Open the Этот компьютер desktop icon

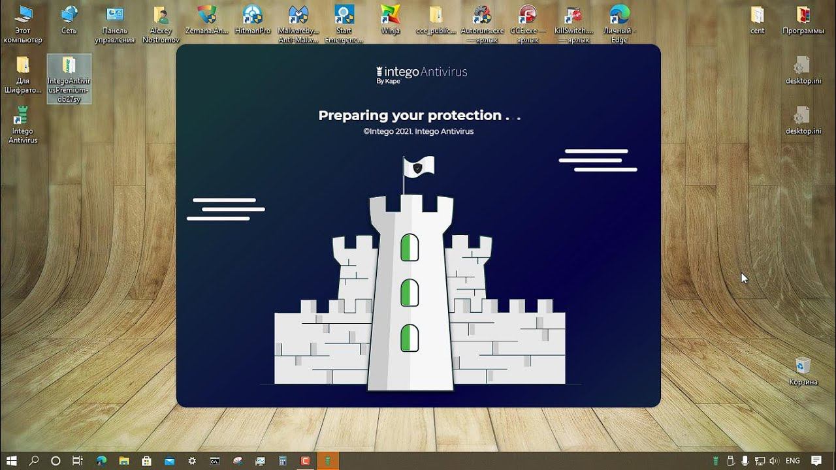[22, 24]
